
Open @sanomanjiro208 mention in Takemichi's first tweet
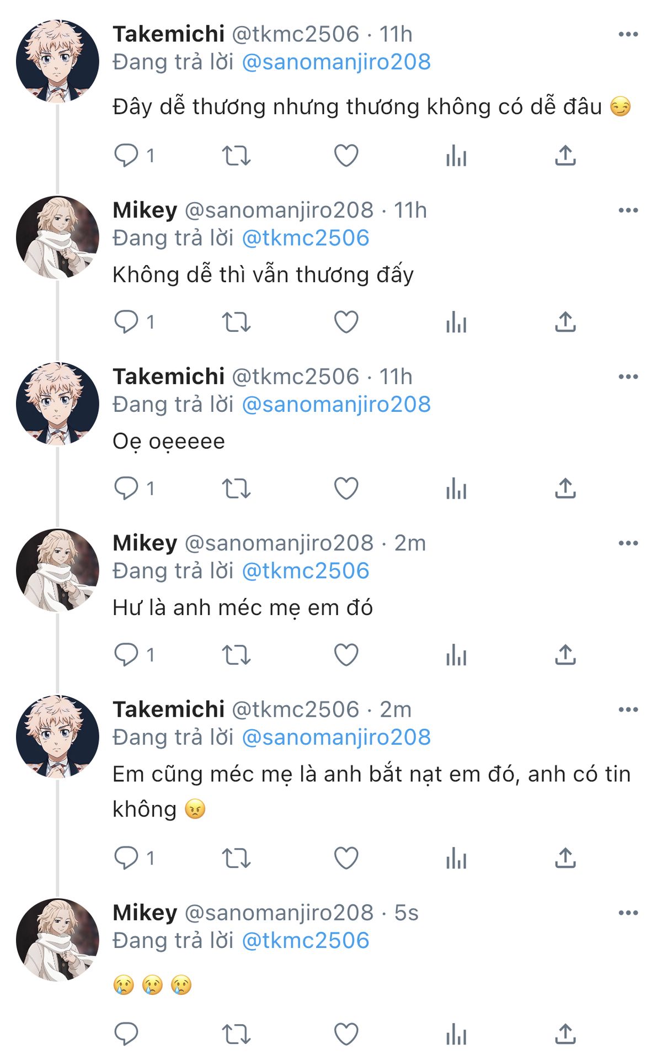pos(336,62)
